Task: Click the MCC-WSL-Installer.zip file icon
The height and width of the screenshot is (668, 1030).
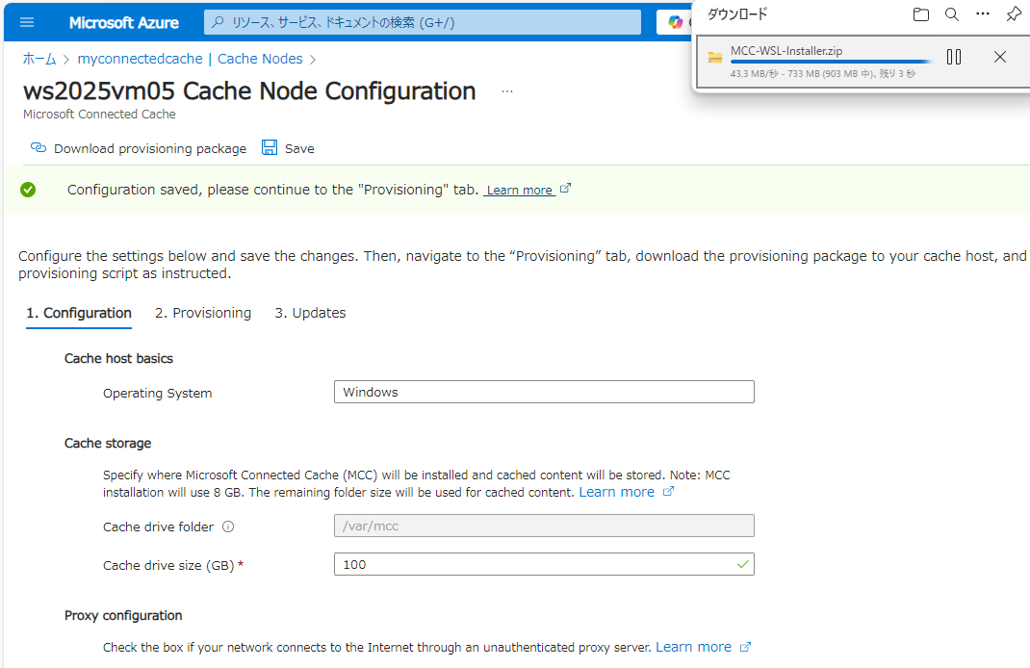Action: pyautogui.click(x=714, y=57)
